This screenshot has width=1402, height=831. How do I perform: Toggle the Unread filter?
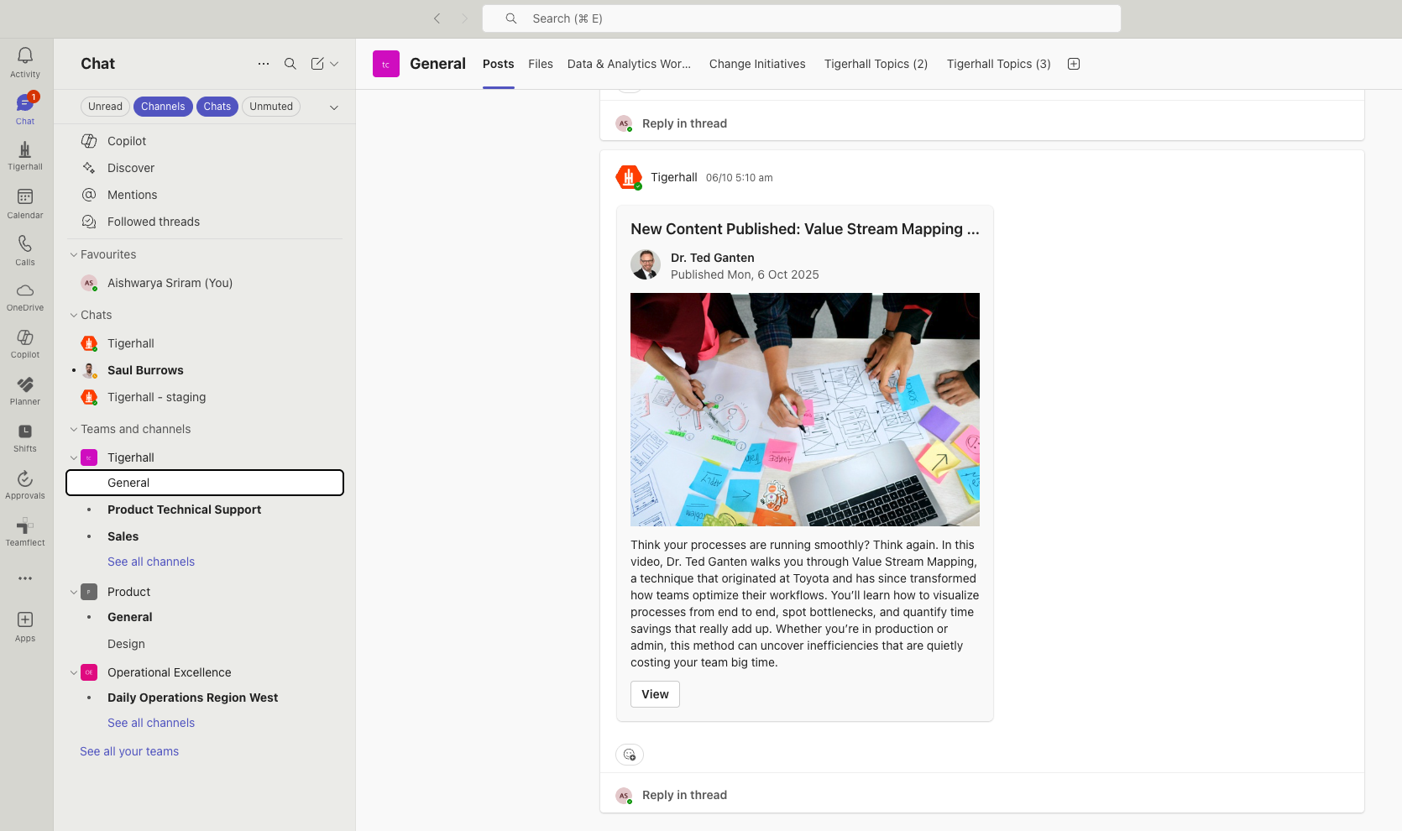pyautogui.click(x=105, y=107)
